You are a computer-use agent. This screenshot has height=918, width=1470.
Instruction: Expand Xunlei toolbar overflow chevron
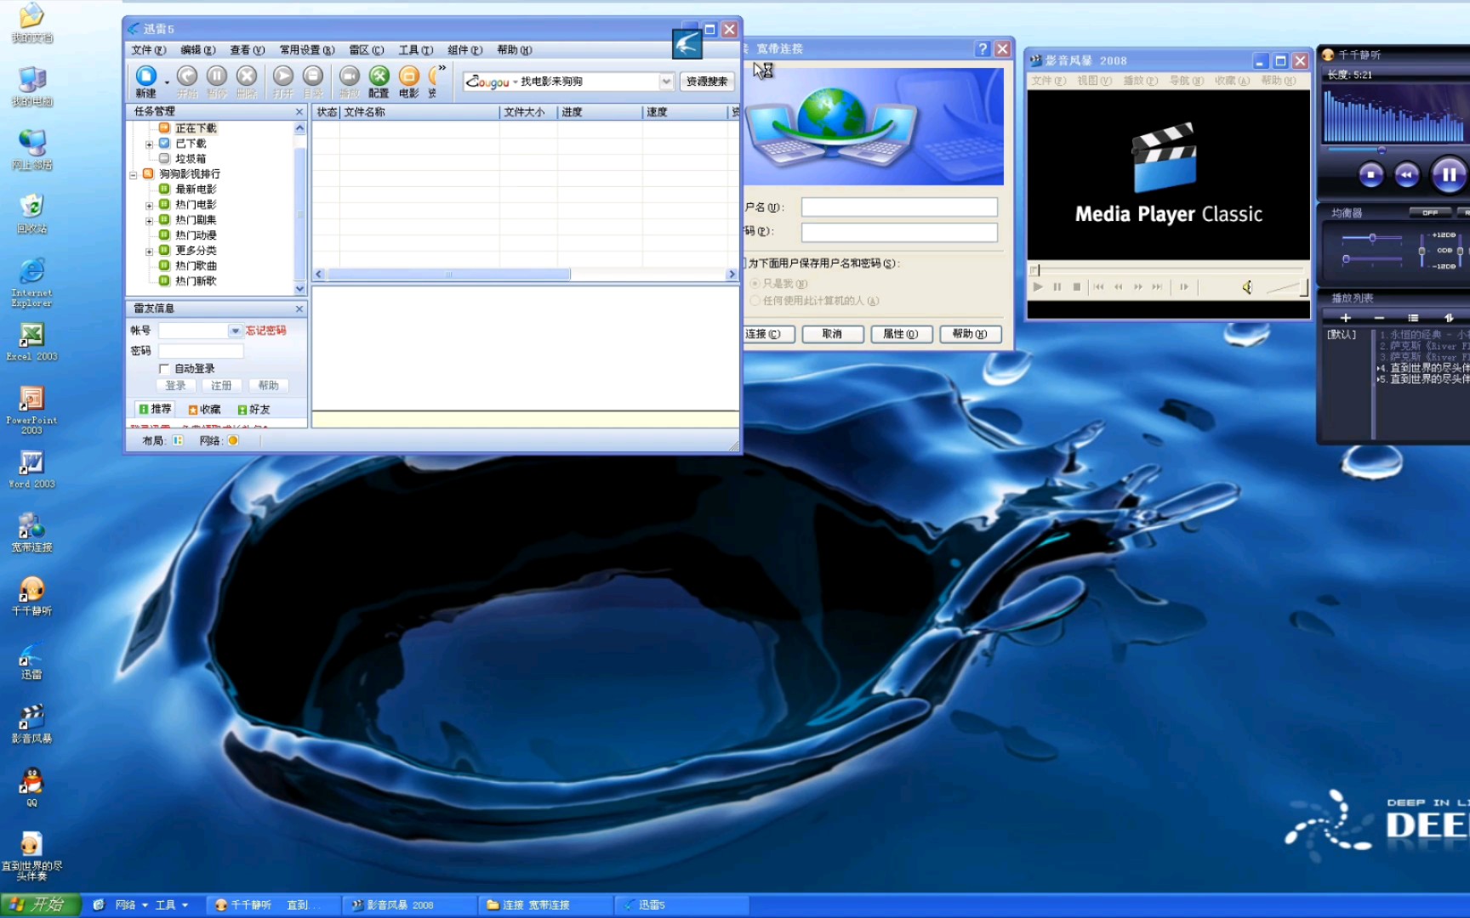442,68
